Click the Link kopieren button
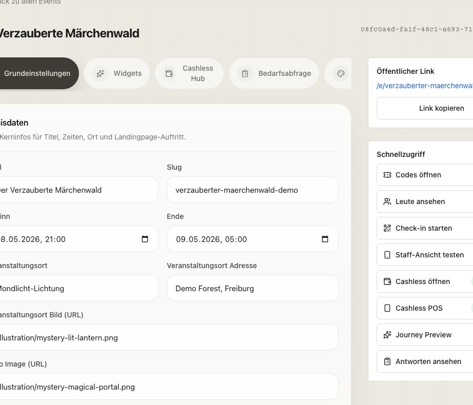Viewport: 473px width, 405px height. (x=442, y=108)
